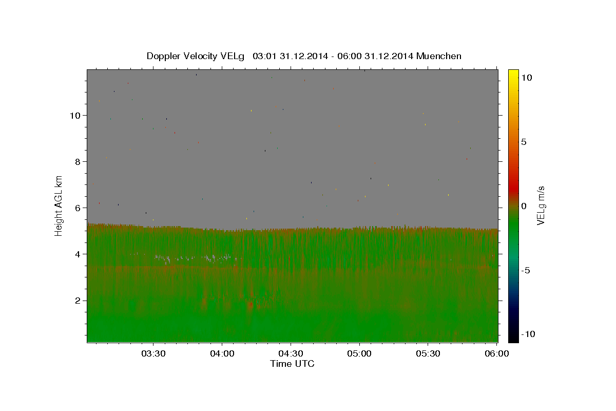Click the height tick label 6
The height and width of the screenshot is (411, 616).
79,208
